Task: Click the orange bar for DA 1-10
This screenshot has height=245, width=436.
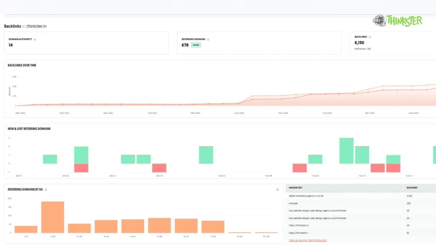Action: pos(26,229)
